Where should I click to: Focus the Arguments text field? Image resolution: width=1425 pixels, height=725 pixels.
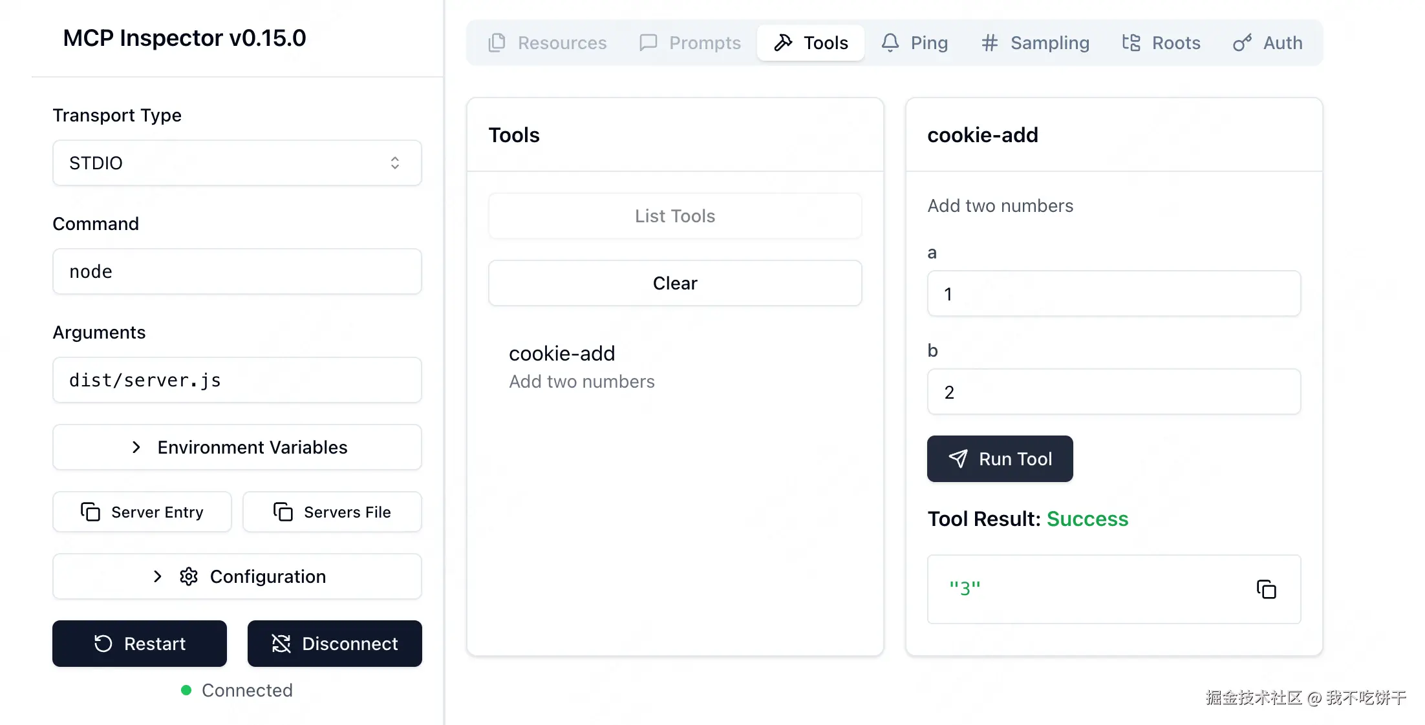(237, 380)
